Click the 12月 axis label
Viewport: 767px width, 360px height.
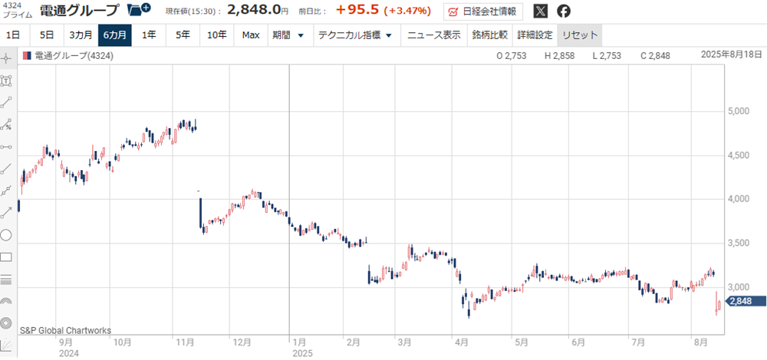[x=243, y=343]
